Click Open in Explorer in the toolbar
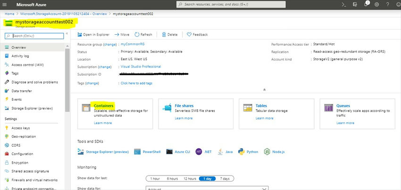This screenshot has height=190, width=401. (93, 34)
